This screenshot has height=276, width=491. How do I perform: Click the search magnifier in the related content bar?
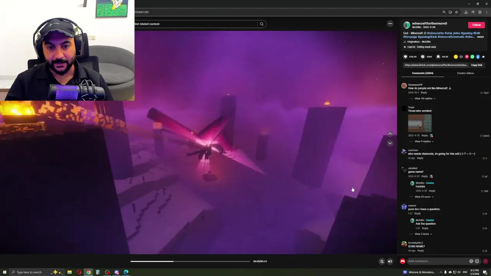click(x=262, y=24)
